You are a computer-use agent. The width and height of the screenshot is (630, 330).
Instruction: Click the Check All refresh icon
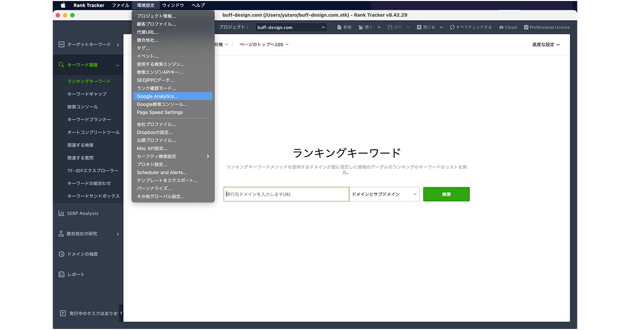pyautogui.click(x=452, y=28)
